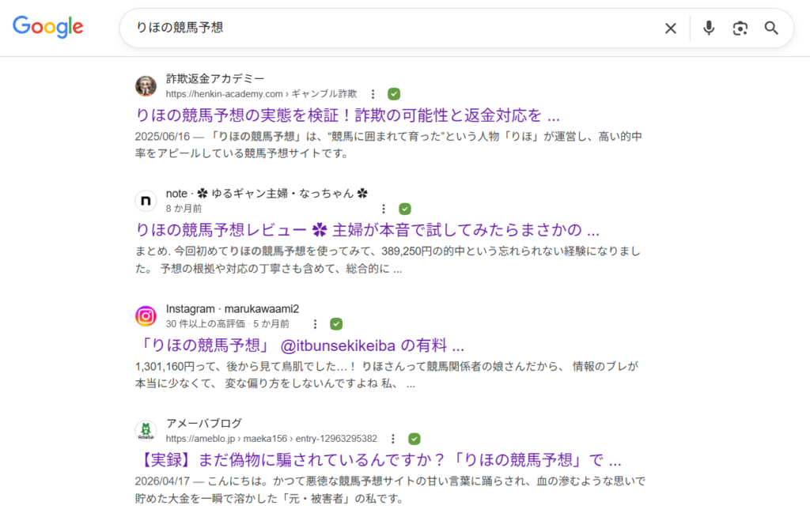Click the magnifying glass search icon
The height and width of the screenshot is (517, 810).
[771, 28]
